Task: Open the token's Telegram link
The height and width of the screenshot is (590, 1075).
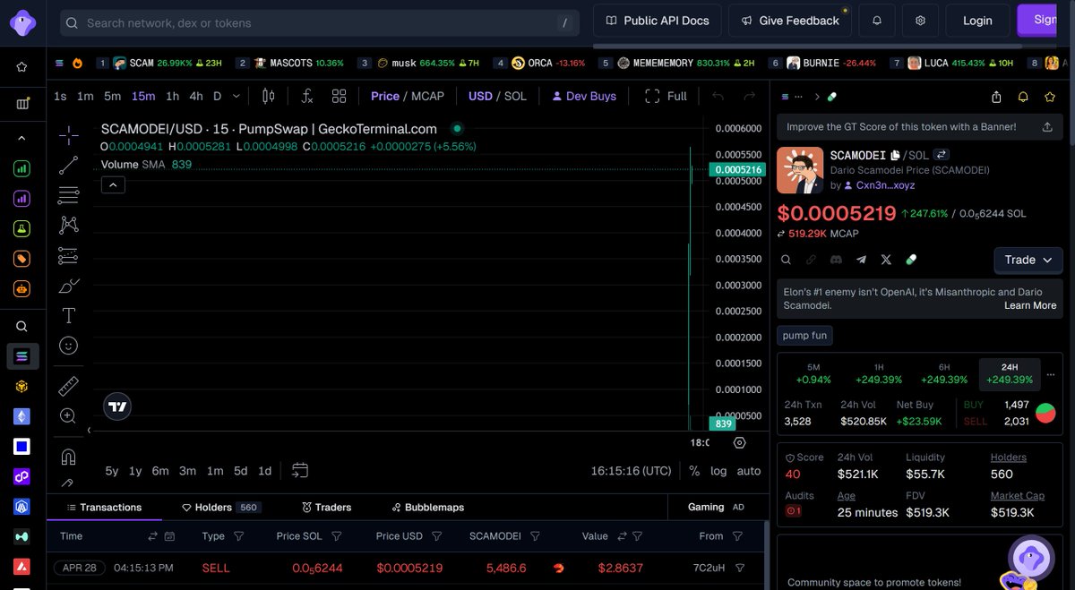Action: tap(861, 260)
